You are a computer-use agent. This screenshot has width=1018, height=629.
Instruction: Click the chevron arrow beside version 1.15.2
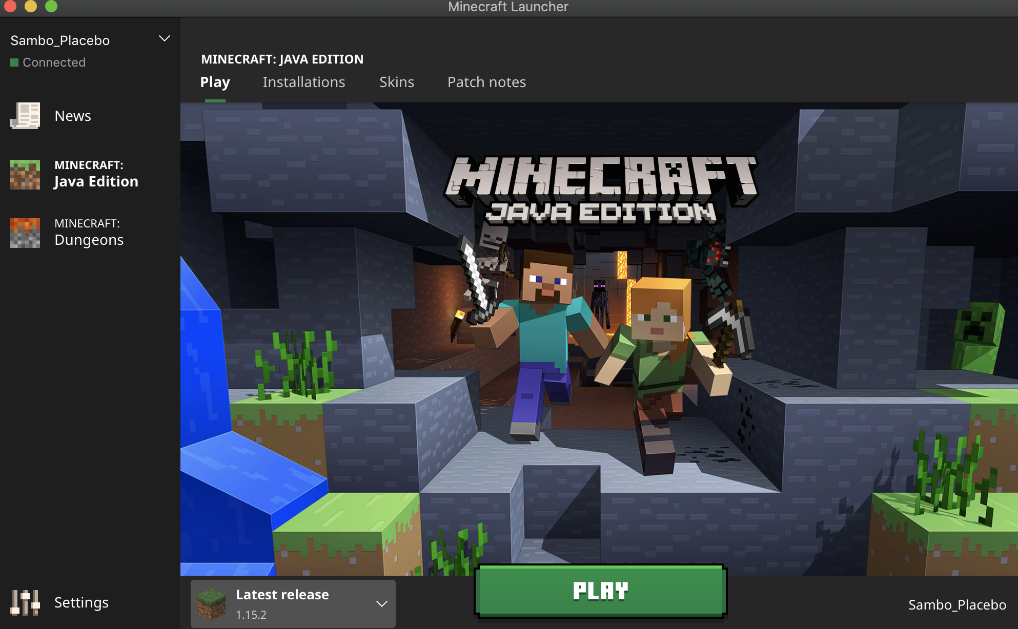[382, 604]
